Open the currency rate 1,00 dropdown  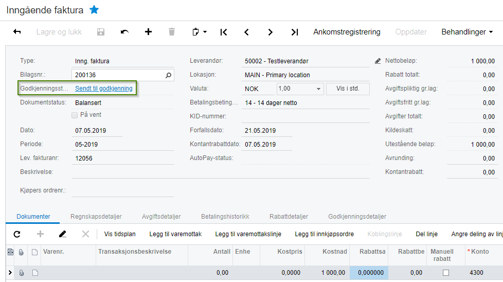coord(318,89)
